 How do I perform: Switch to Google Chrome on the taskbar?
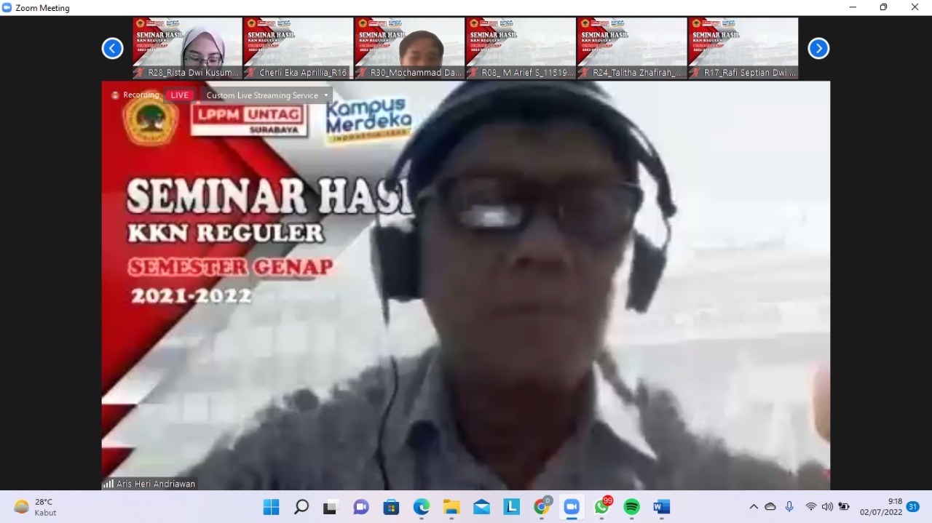click(542, 507)
